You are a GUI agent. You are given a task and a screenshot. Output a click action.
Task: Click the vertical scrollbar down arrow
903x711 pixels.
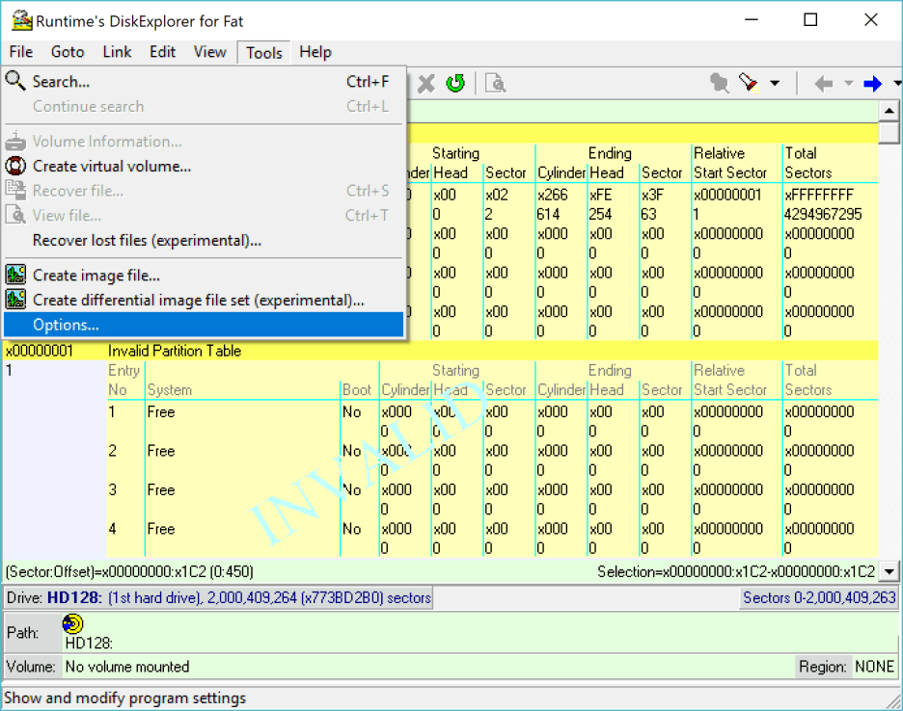pyautogui.click(x=889, y=571)
